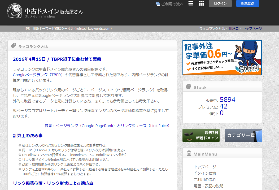Click the otter logo in the header
Screen dimensions: 279x190
coord(14,11)
